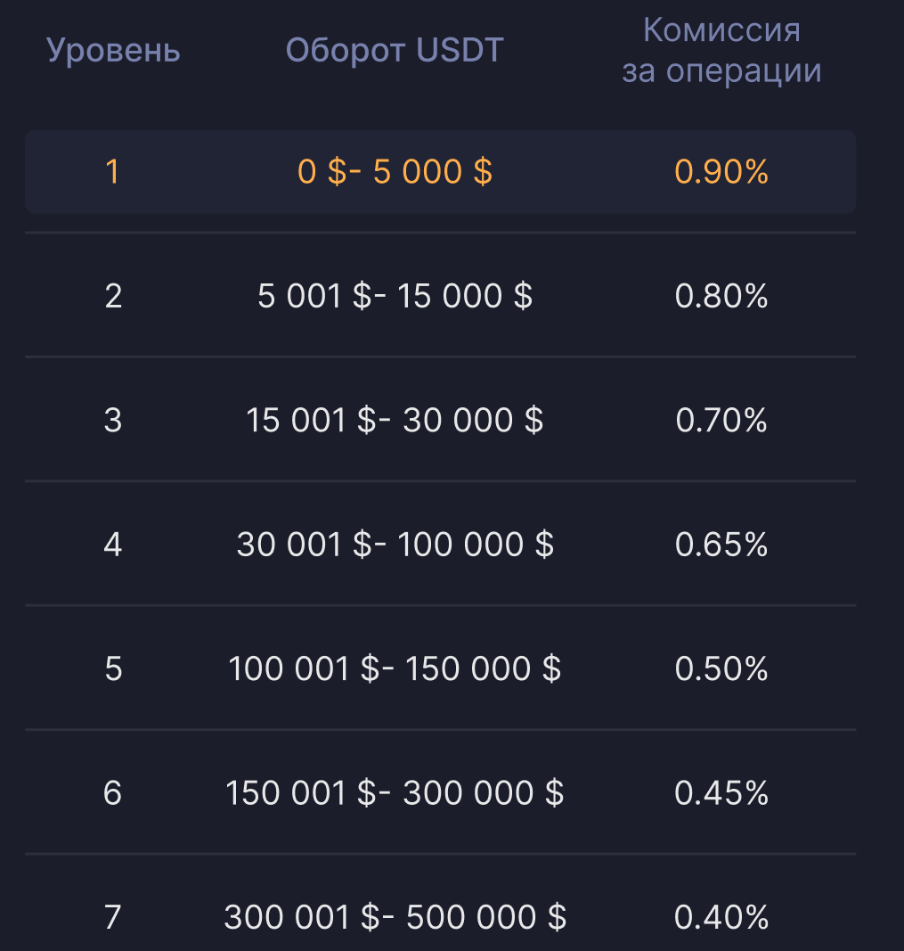This screenshot has width=904, height=951.
Task: Click the 0.80% commission value
Action: point(721,296)
